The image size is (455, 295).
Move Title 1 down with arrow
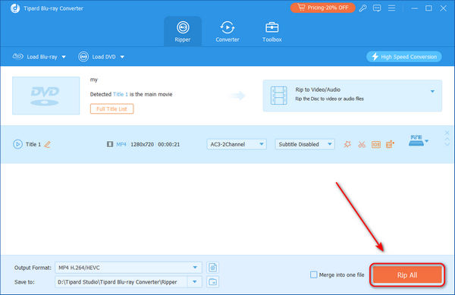pyautogui.click(x=447, y=144)
